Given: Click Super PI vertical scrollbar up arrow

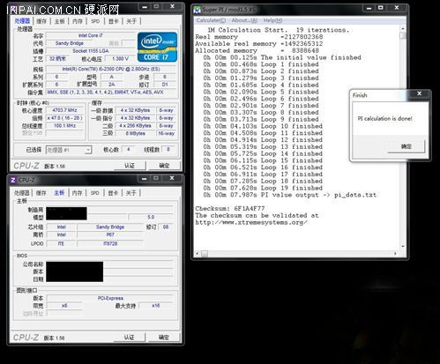Looking at the screenshot, I should click(x=403, y=28).
